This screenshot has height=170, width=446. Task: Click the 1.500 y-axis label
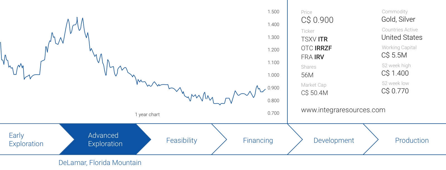coord(273,12)
